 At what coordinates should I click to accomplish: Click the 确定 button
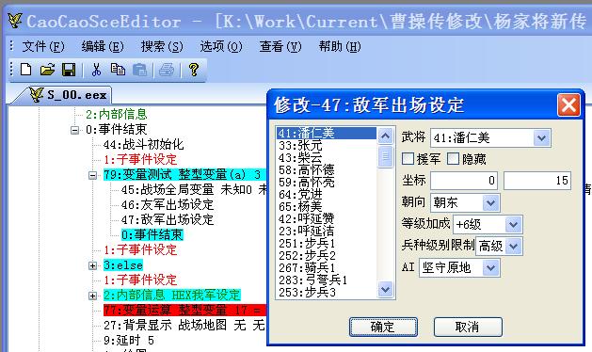click(383, 327)
